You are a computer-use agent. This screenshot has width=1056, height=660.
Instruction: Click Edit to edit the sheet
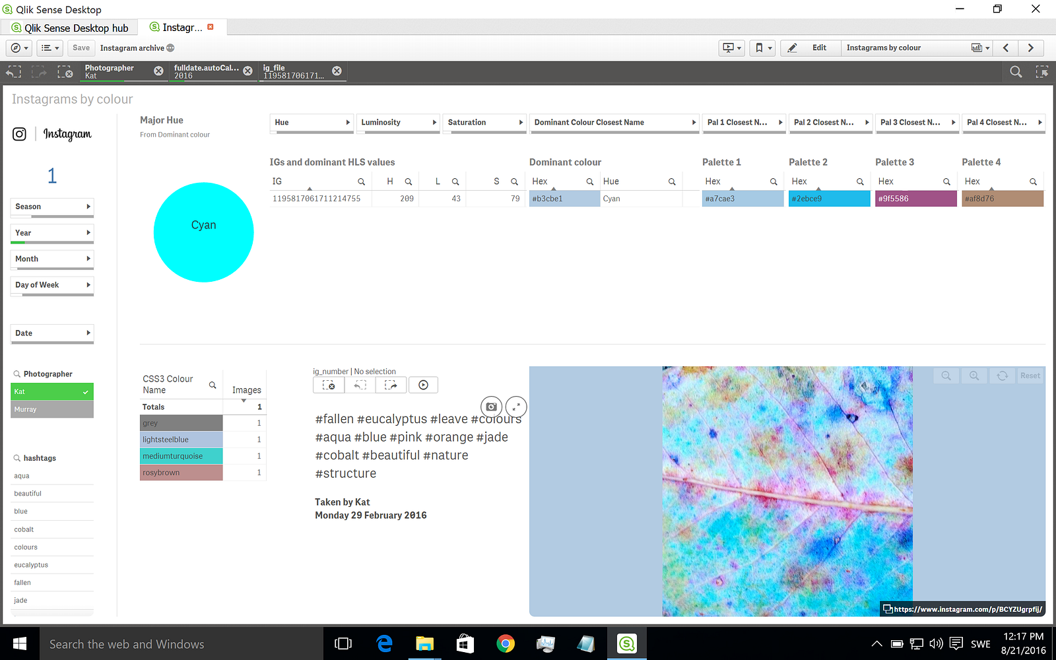810,48
